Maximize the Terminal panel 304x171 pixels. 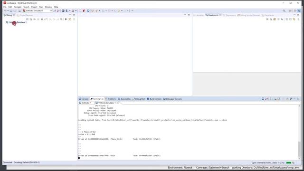coord(298,99)
